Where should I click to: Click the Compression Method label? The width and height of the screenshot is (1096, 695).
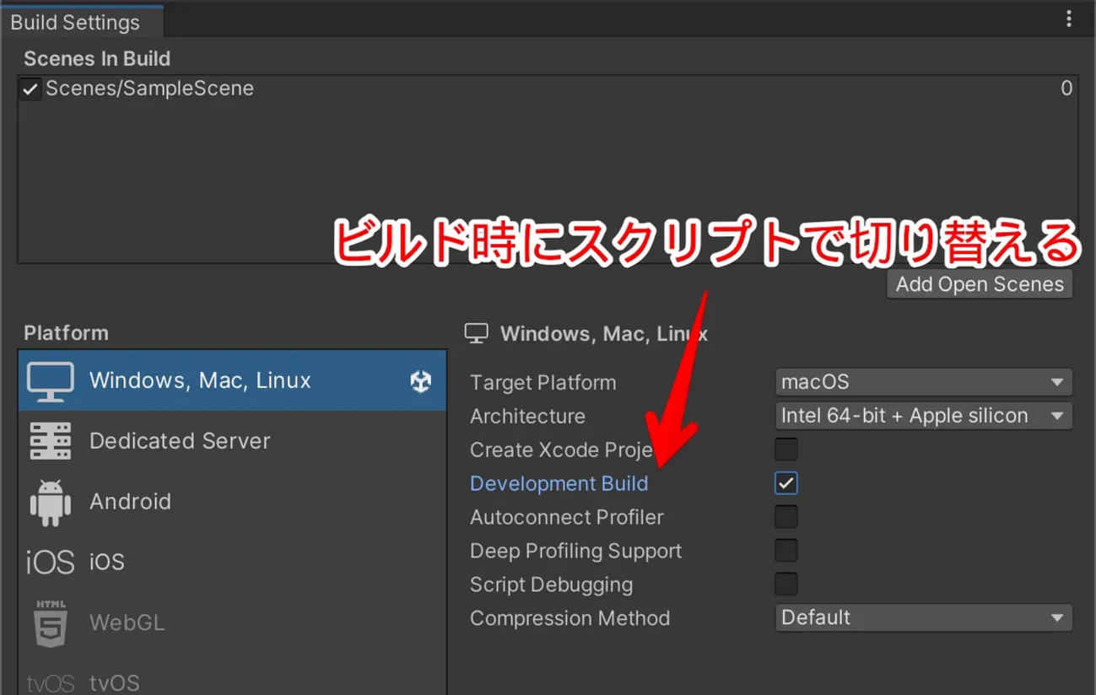(570, 618)
